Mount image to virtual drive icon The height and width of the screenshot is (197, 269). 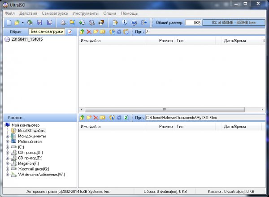pyautogui.click(x=91, y=22)
